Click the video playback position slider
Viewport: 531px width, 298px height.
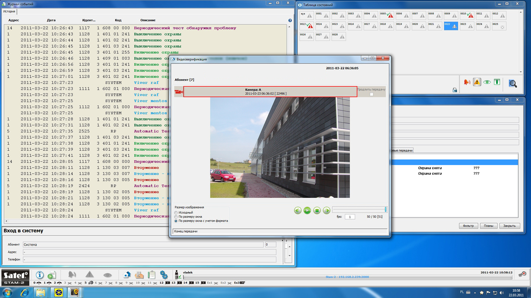[x=359, y=210]
